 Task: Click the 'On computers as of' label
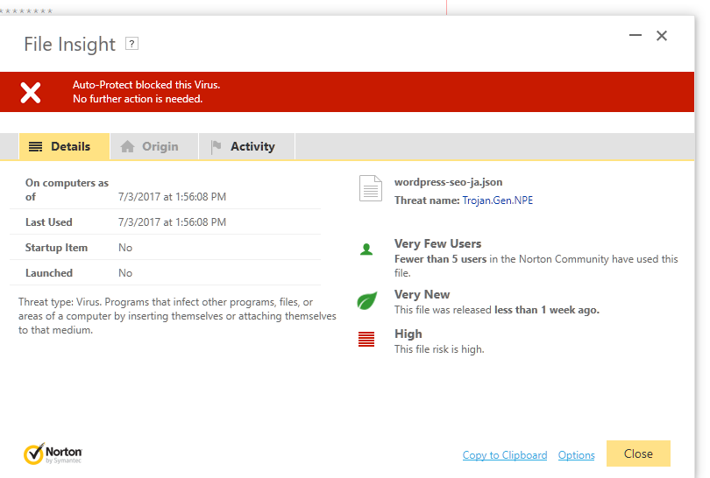tap(67, 189)
